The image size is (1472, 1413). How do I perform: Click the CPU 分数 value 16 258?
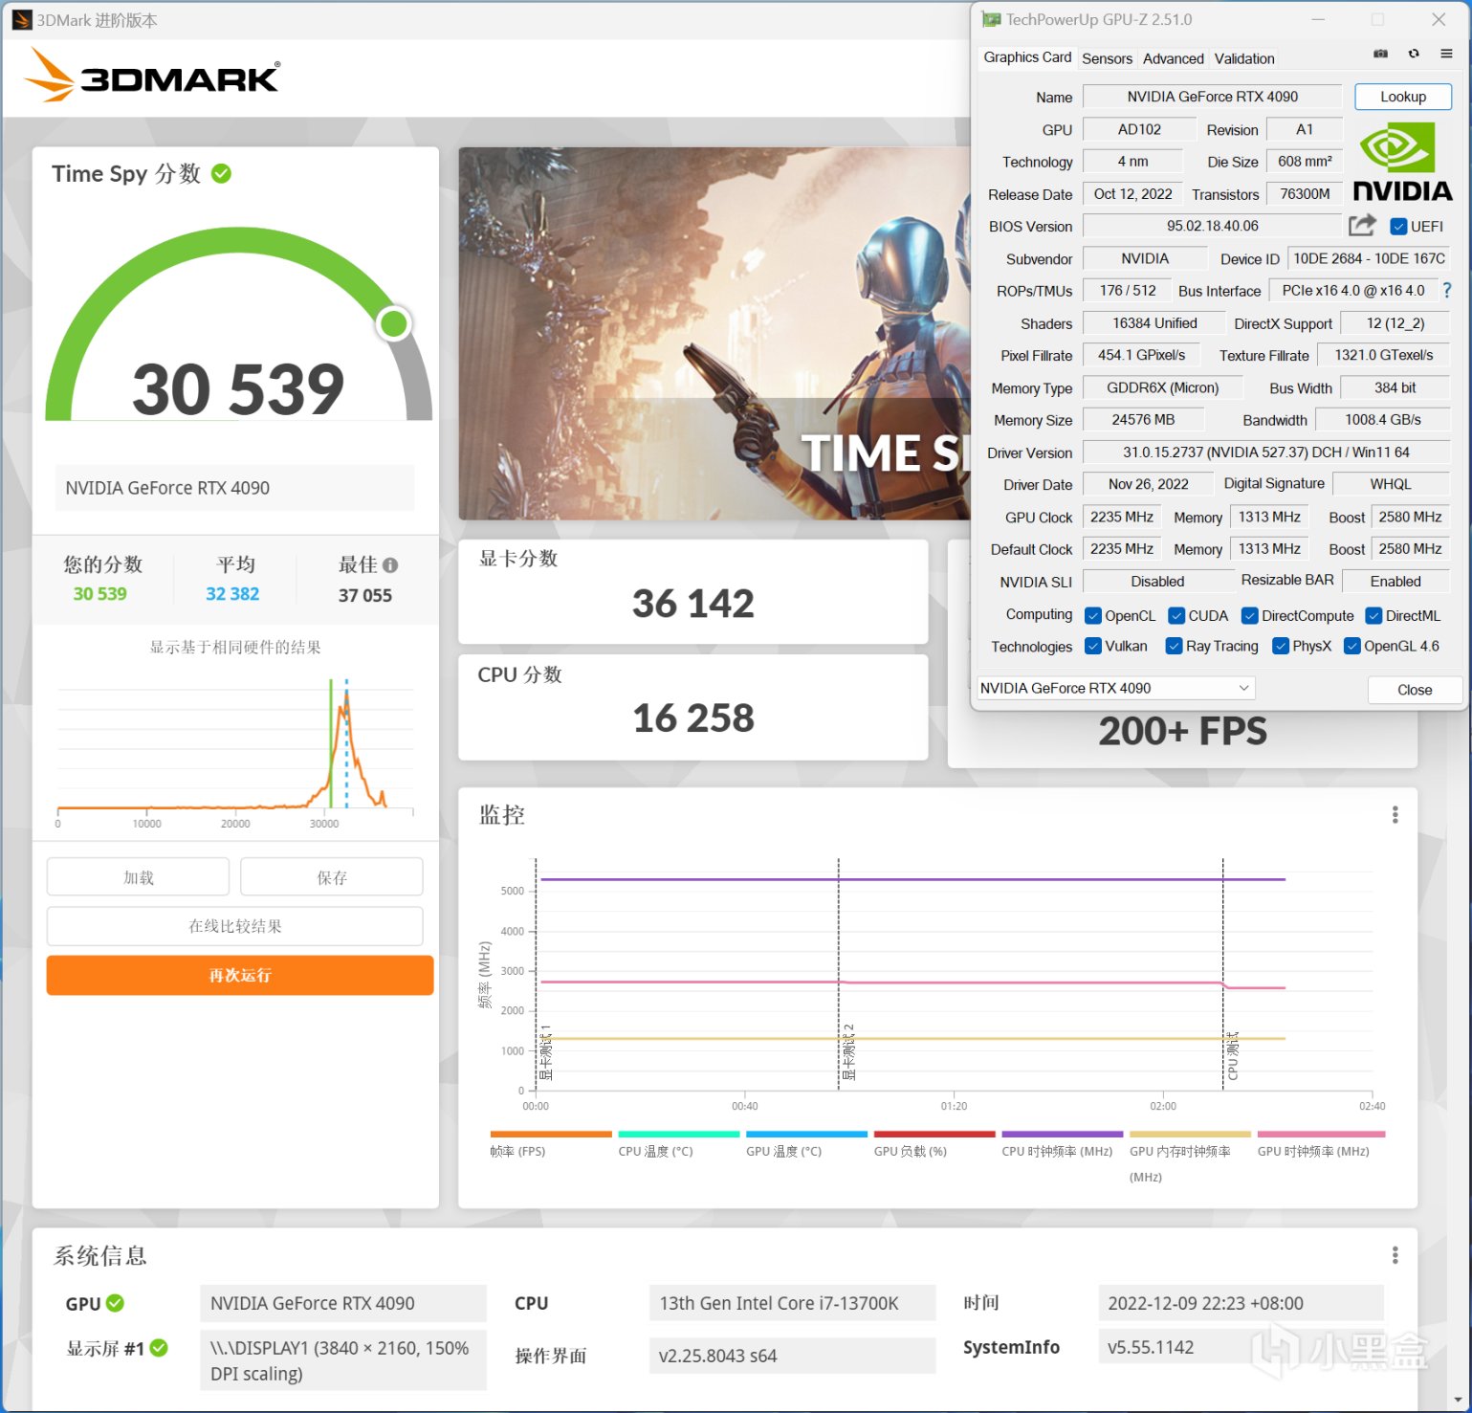click(x=693, y=718)
